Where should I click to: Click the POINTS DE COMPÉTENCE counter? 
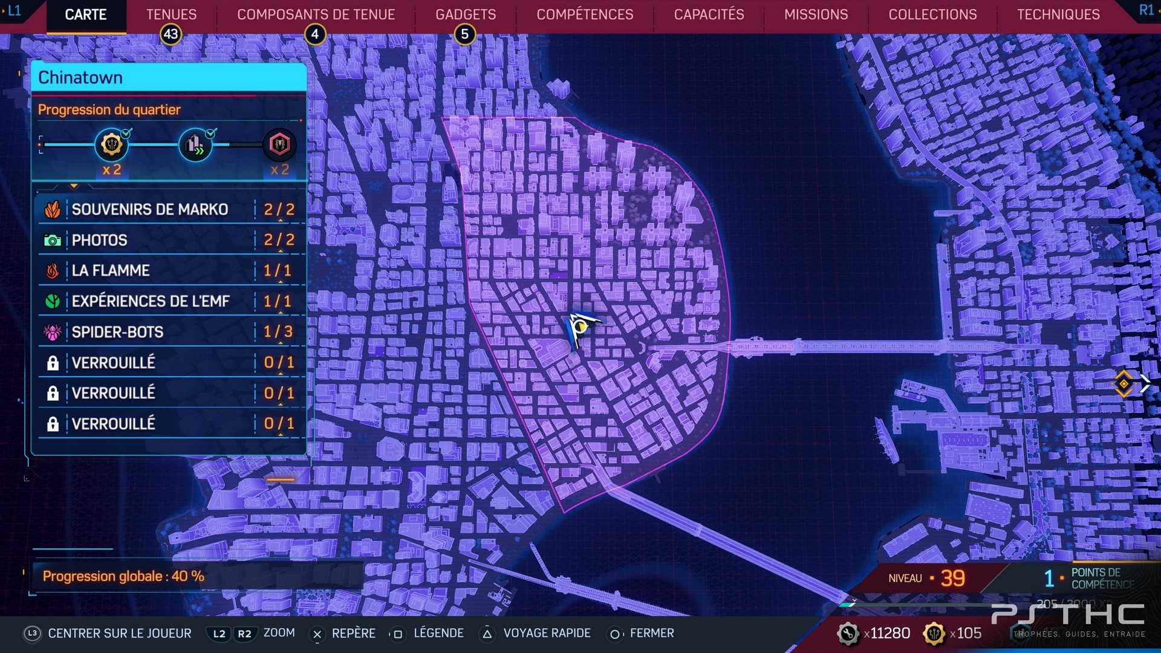1089,578
